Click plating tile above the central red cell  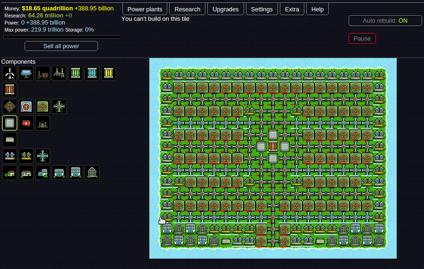click(x=273, y=134)
